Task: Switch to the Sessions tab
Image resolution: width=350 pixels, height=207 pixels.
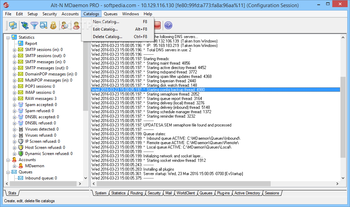Action: pos(272,193)
